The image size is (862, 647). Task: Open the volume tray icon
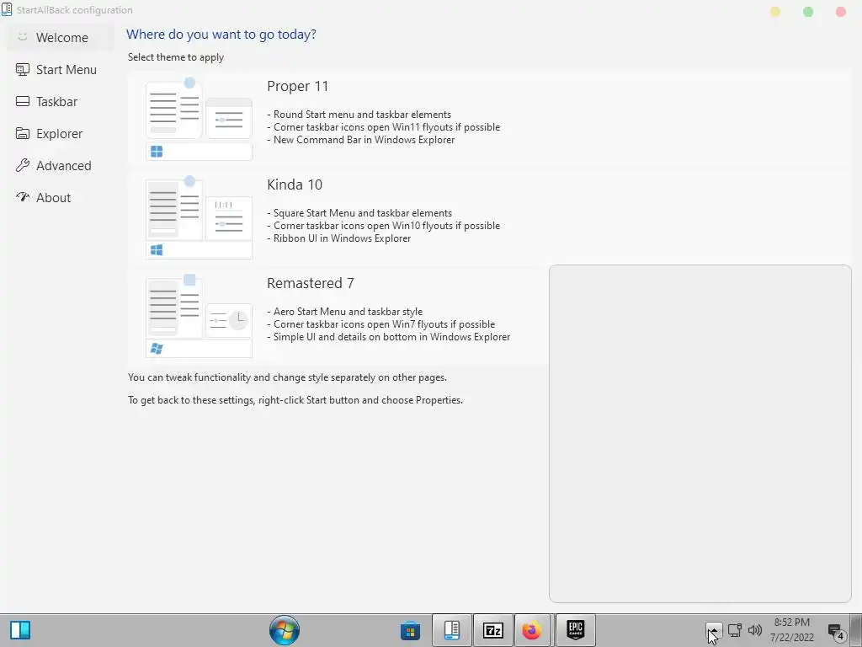tap(755, 630)
